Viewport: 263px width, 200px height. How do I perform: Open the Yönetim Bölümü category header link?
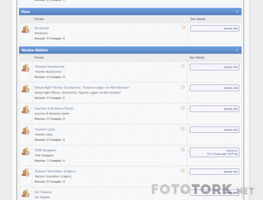click(35, 50)
